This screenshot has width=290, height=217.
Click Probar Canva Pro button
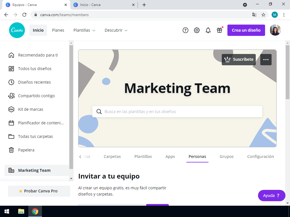[39, 191]
